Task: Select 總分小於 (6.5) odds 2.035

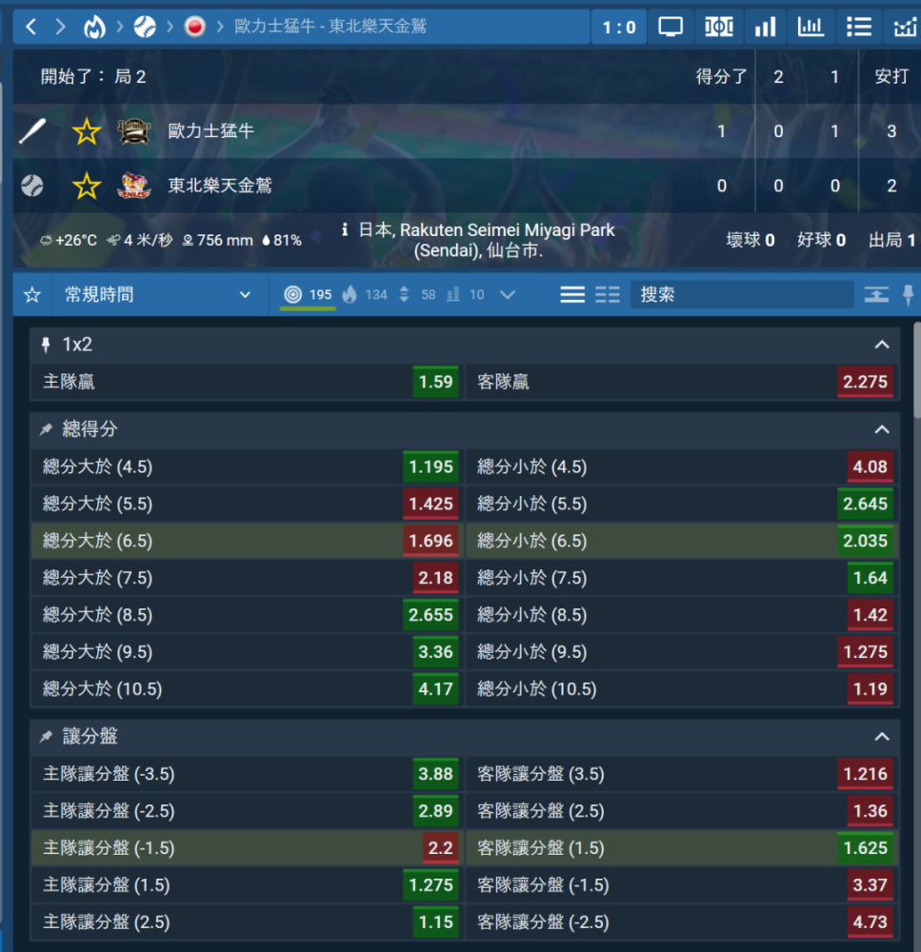Action: [x=865, y=541]
